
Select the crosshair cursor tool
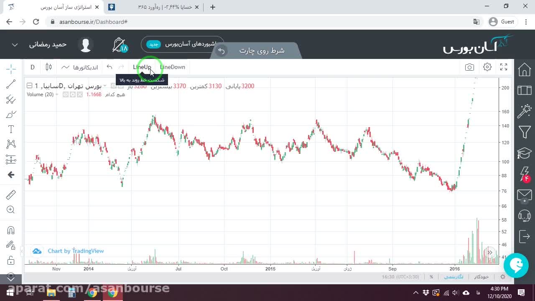coord(11,68)
